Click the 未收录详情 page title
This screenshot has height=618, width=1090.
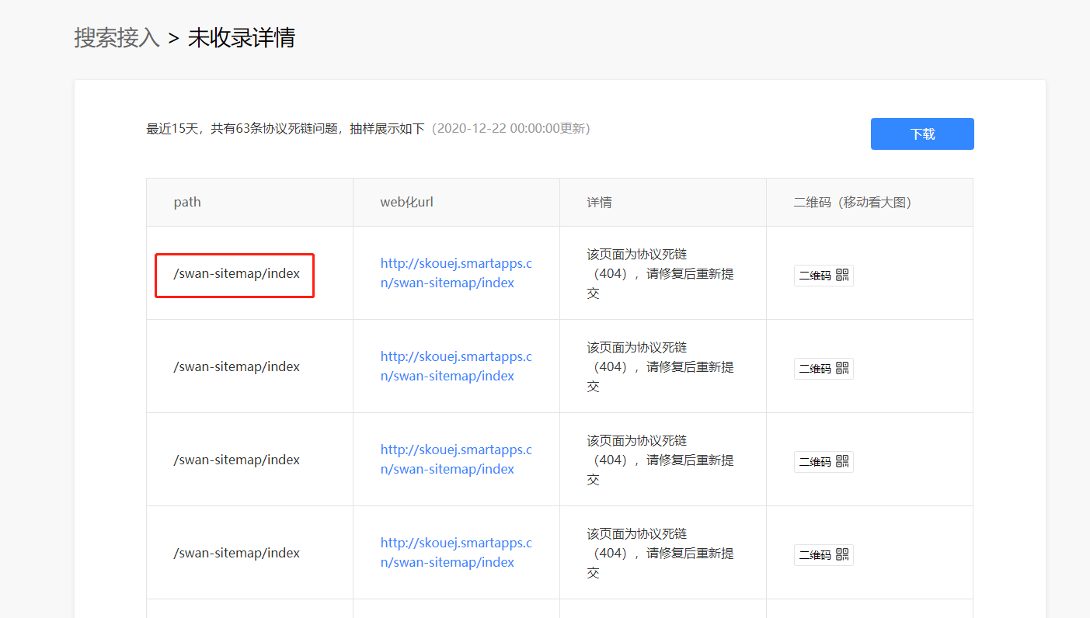click(242, 37)
